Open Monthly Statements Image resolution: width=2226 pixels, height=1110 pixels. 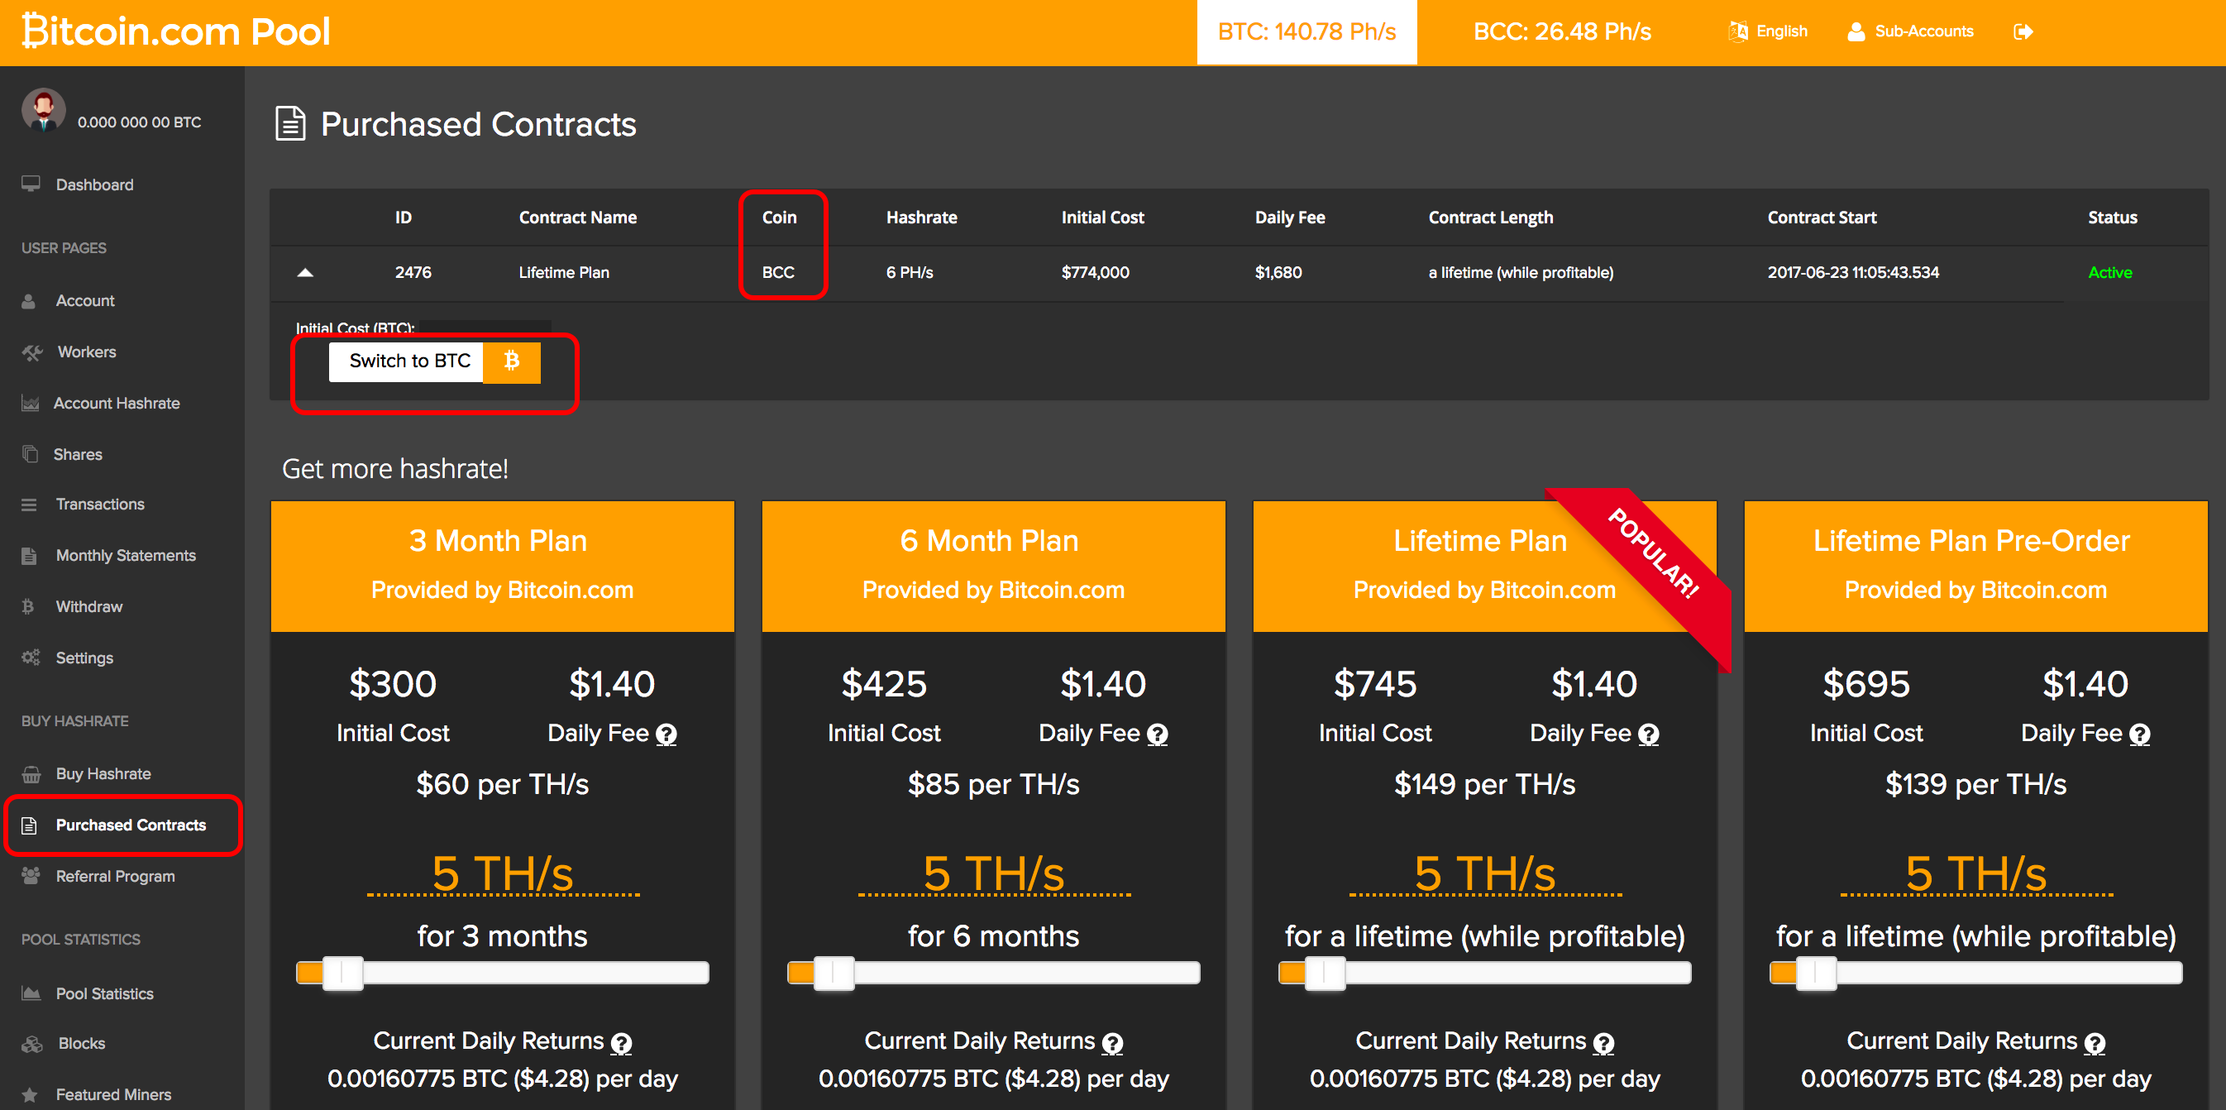click(x=126, y=555)
